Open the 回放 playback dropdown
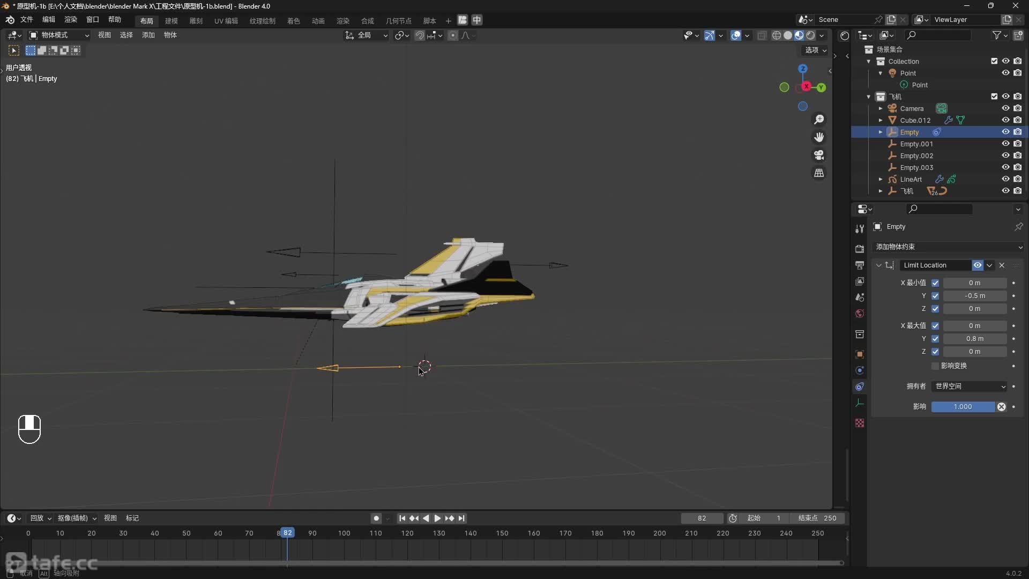The width and height of the screenshot is (1029, 579). point(41,518)
